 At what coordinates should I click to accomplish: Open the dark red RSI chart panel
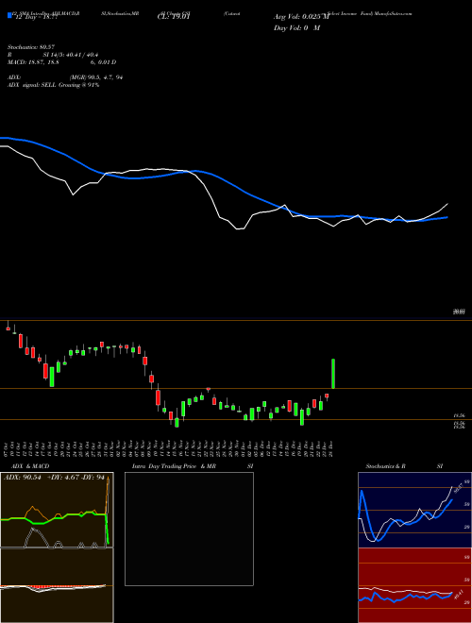[x=414, y=585]
